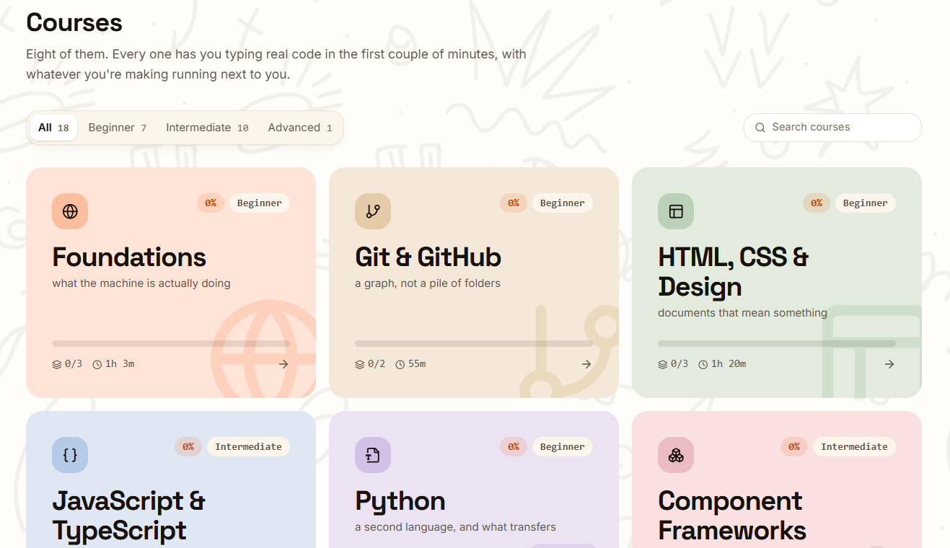Click the search magnifier icon
Screen dimensions: 950x548
click(760, 128)
